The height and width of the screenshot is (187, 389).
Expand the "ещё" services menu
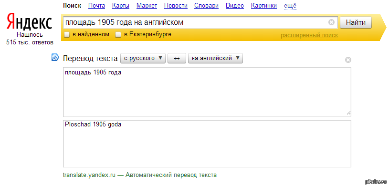click(x=290, y=6)
